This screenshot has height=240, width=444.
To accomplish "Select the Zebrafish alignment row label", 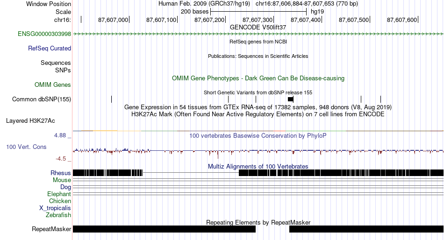I will [x=58, y=215].
